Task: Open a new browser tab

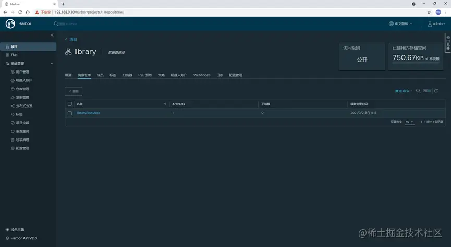Action: [63, 4]
